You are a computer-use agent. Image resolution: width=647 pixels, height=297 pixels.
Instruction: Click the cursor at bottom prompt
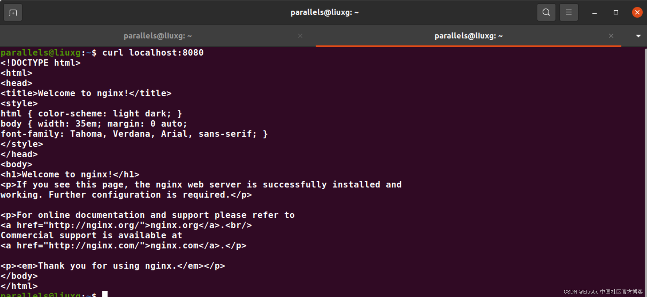pyautogui.click(x=105, y=294)
